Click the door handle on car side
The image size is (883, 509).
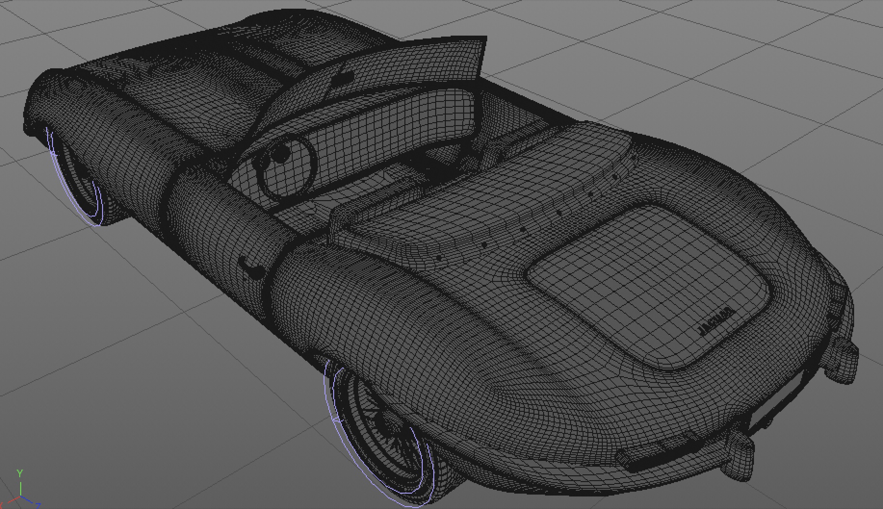tap(251, 267)
